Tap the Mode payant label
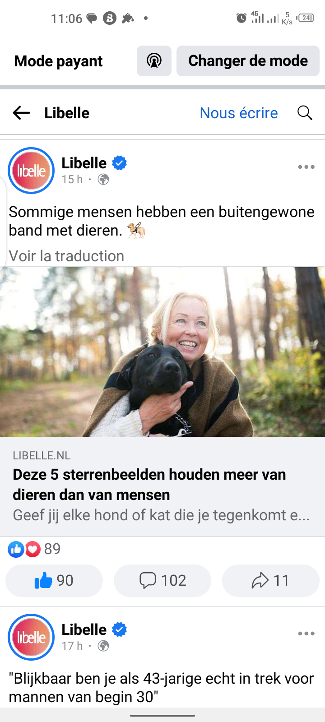325x722 pixels. (x=59, y=61)
